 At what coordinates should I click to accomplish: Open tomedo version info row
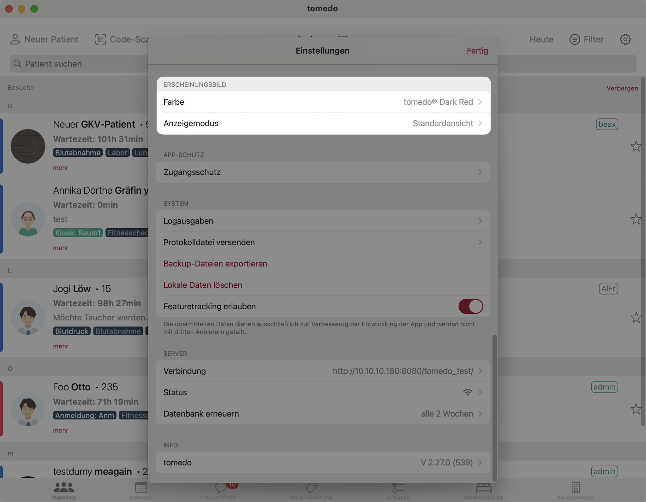pyautogui.click(x=323, y=463)
